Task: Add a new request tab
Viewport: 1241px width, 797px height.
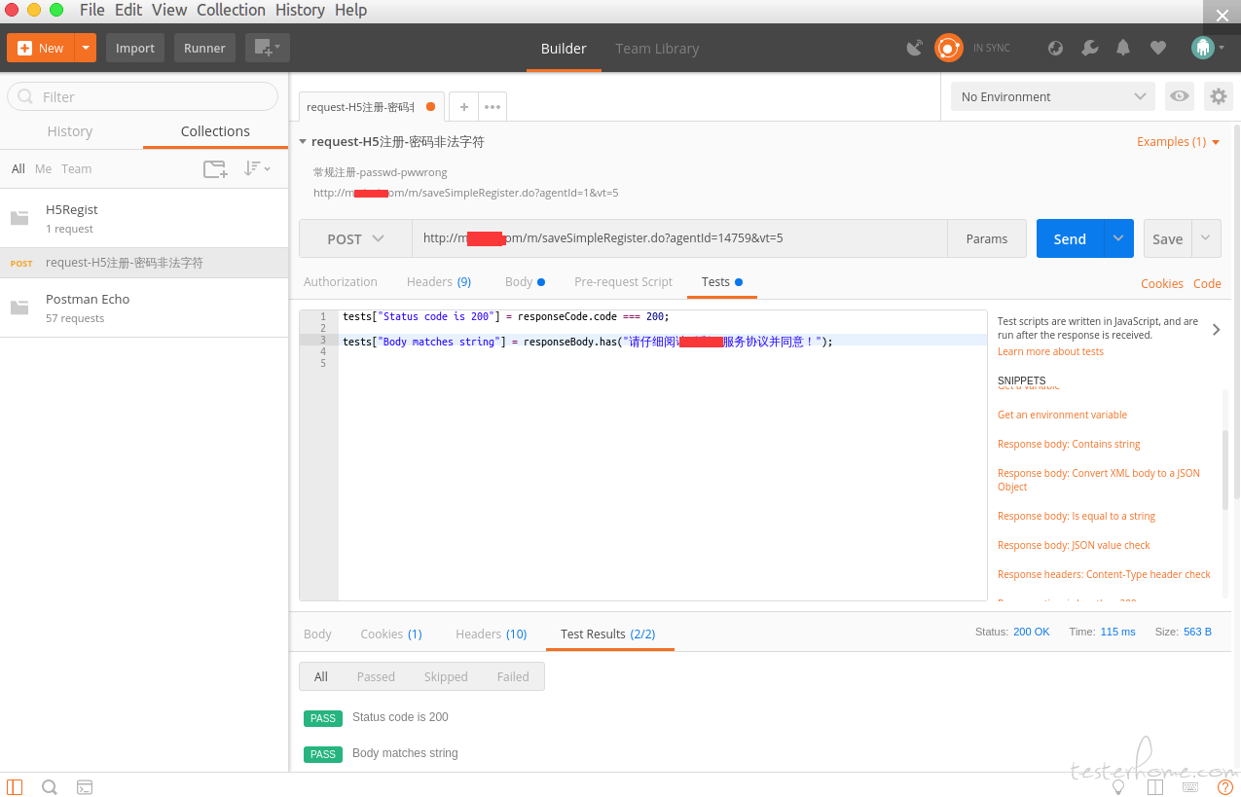Action: (464, 107)
